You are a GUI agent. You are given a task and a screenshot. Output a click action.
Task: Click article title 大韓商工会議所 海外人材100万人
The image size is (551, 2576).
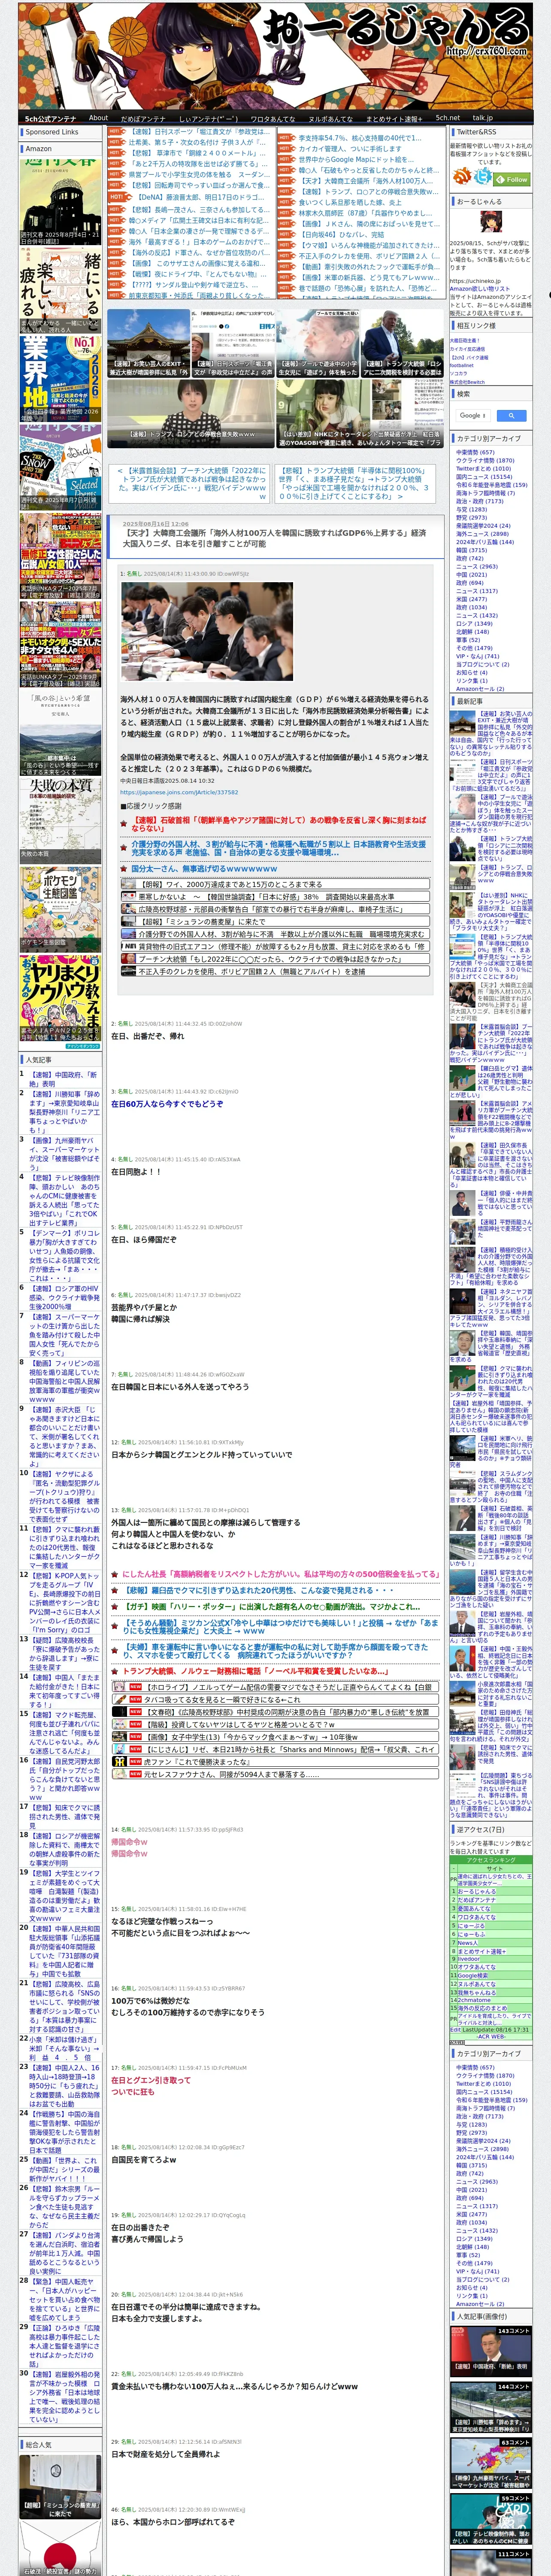[274, 539]
